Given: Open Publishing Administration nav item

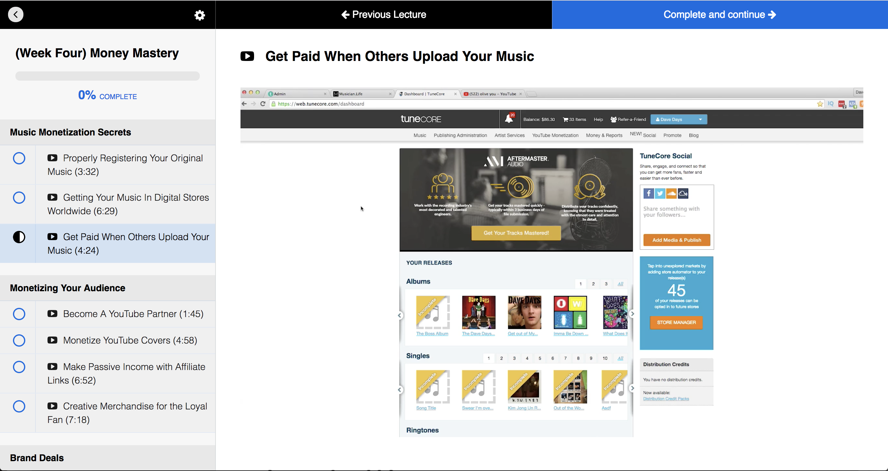Looking at the screenshot, I should [x=460, y=135].
